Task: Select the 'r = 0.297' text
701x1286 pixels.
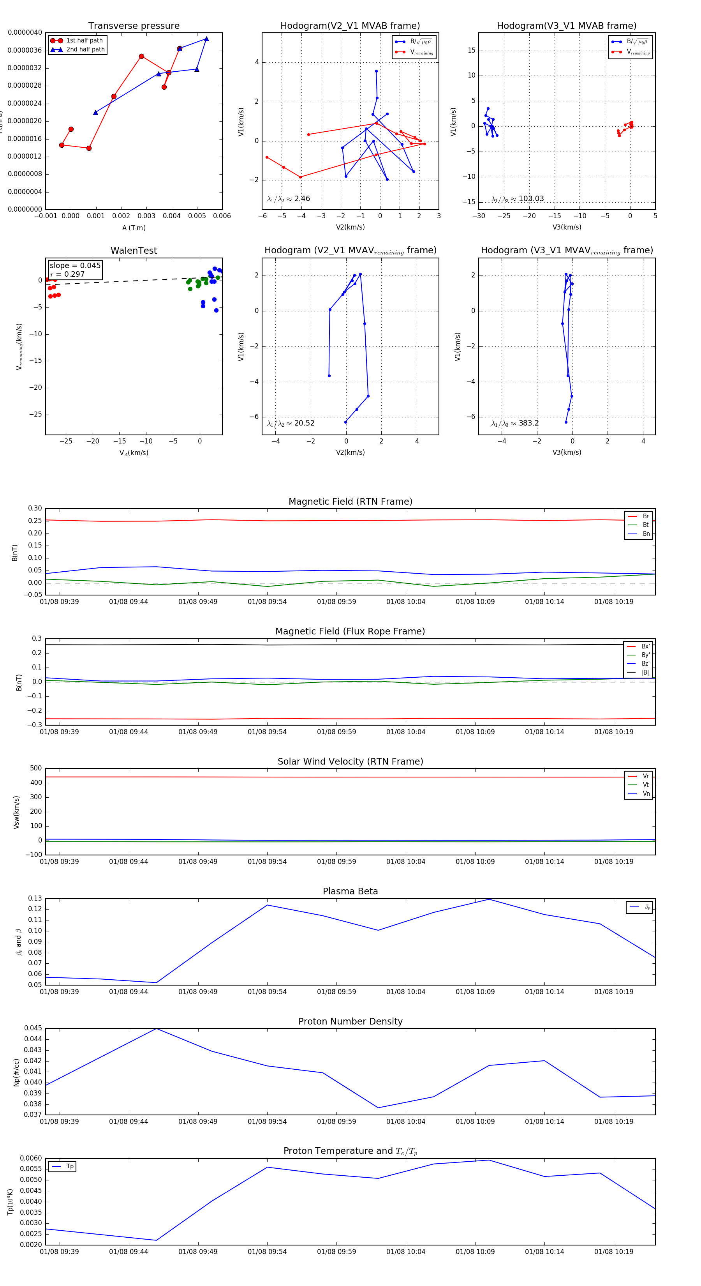Action: point(67,274)
